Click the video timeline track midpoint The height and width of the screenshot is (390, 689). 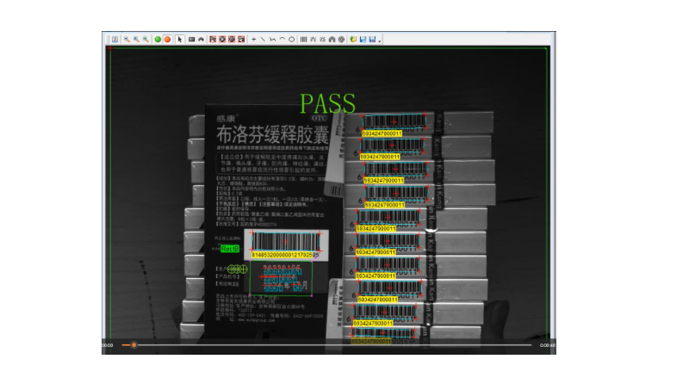tap(327, 345)
